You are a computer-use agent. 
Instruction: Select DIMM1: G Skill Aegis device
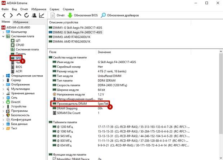click(76, 28)
